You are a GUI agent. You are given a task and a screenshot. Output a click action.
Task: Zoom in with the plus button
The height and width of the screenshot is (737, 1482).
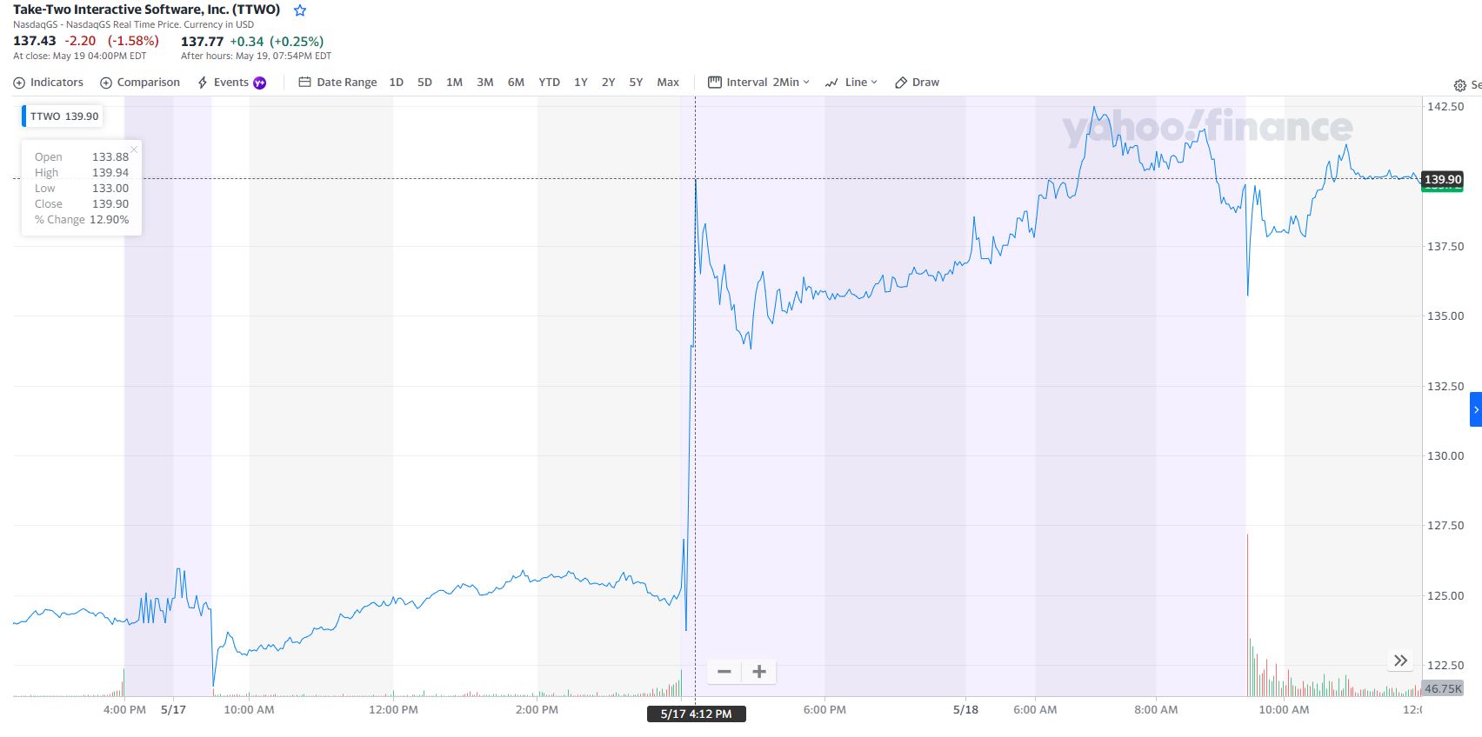[759, 672]
